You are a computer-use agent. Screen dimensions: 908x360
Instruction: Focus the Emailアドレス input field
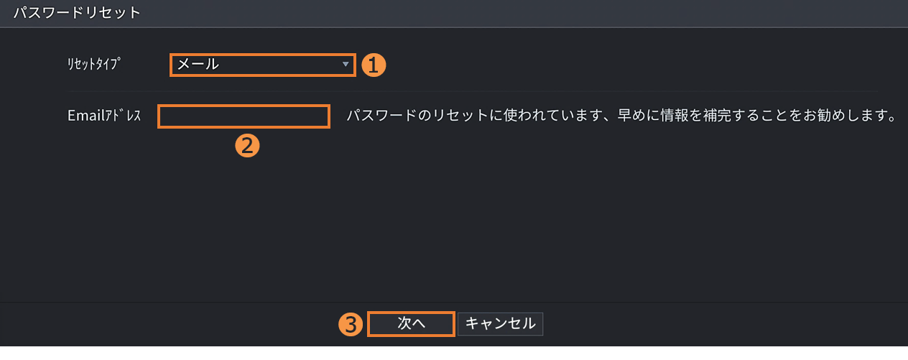pyautogui.click(x=244, y=116)
